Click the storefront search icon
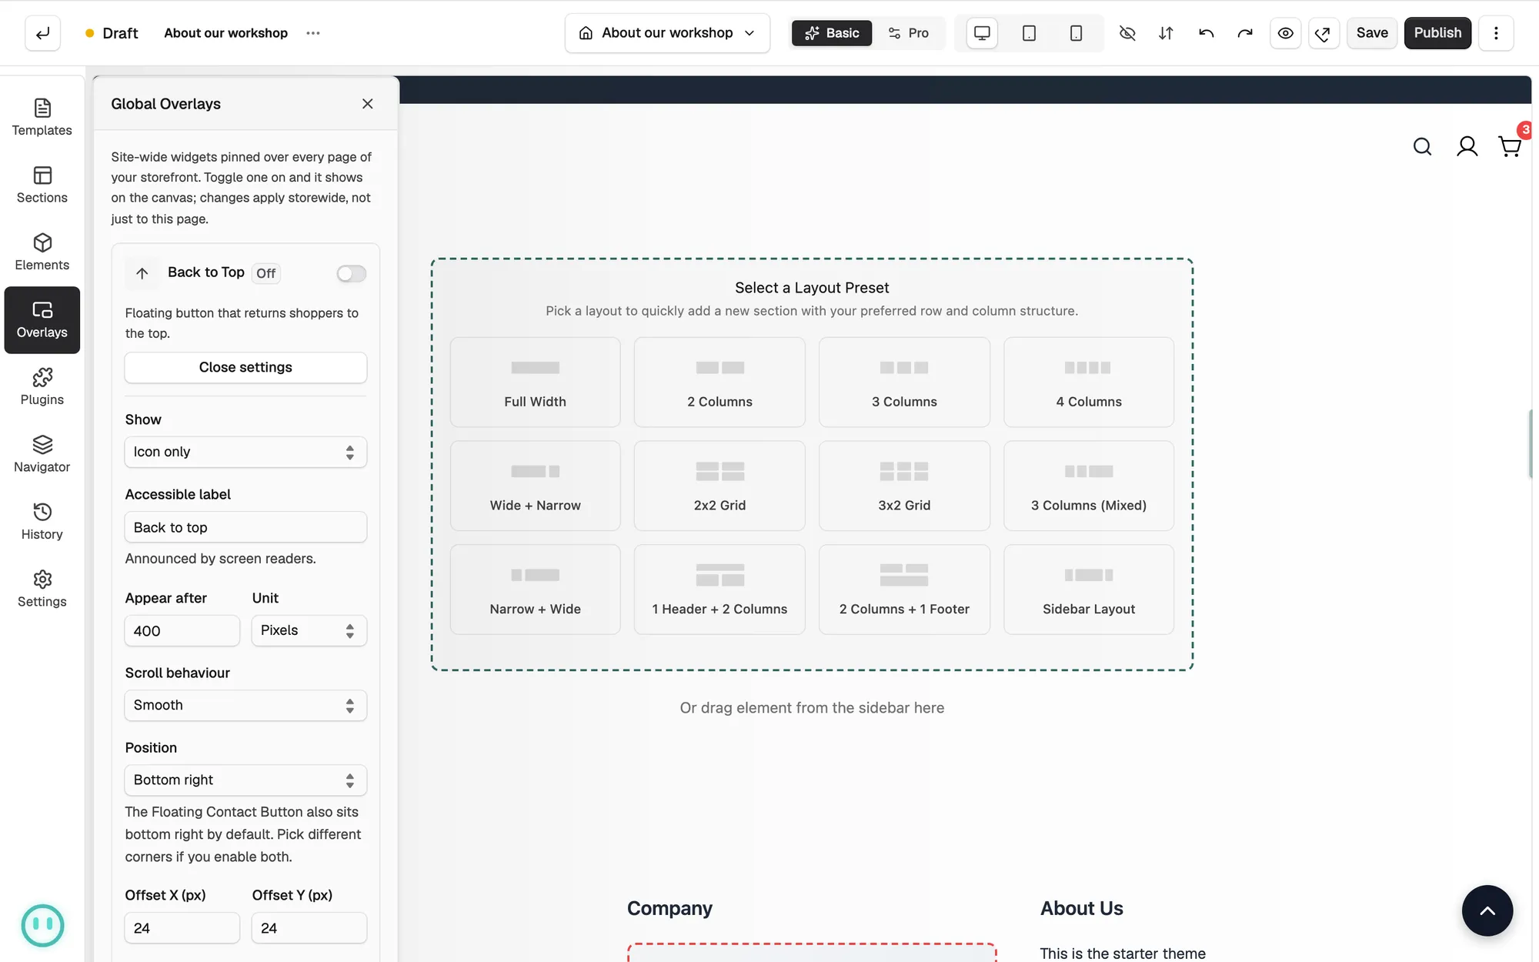The image size is (1539, 962). tap(1422, 146)
